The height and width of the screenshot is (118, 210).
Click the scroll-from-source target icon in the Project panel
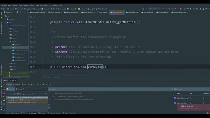(17, 12)
